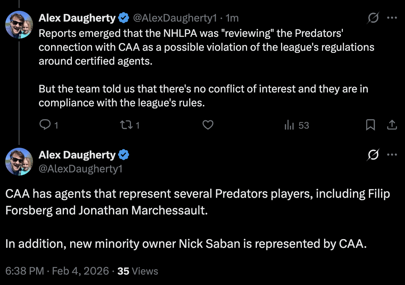The image size is (405, 285).
Task: Click verified badge on main tweet author
Action: pyautogui.click(x=124, y=155)
